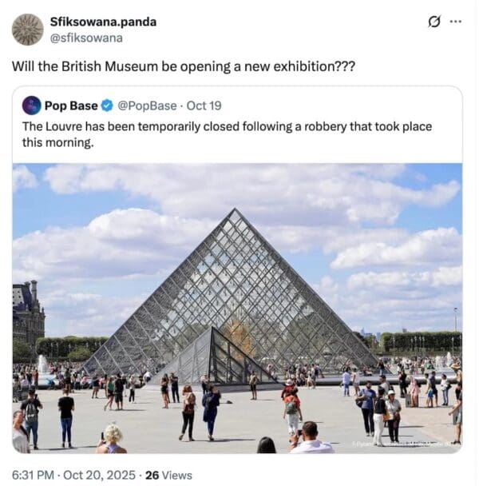
Task: Click the image watermark at photo bottom right
Action: [406, 444]
